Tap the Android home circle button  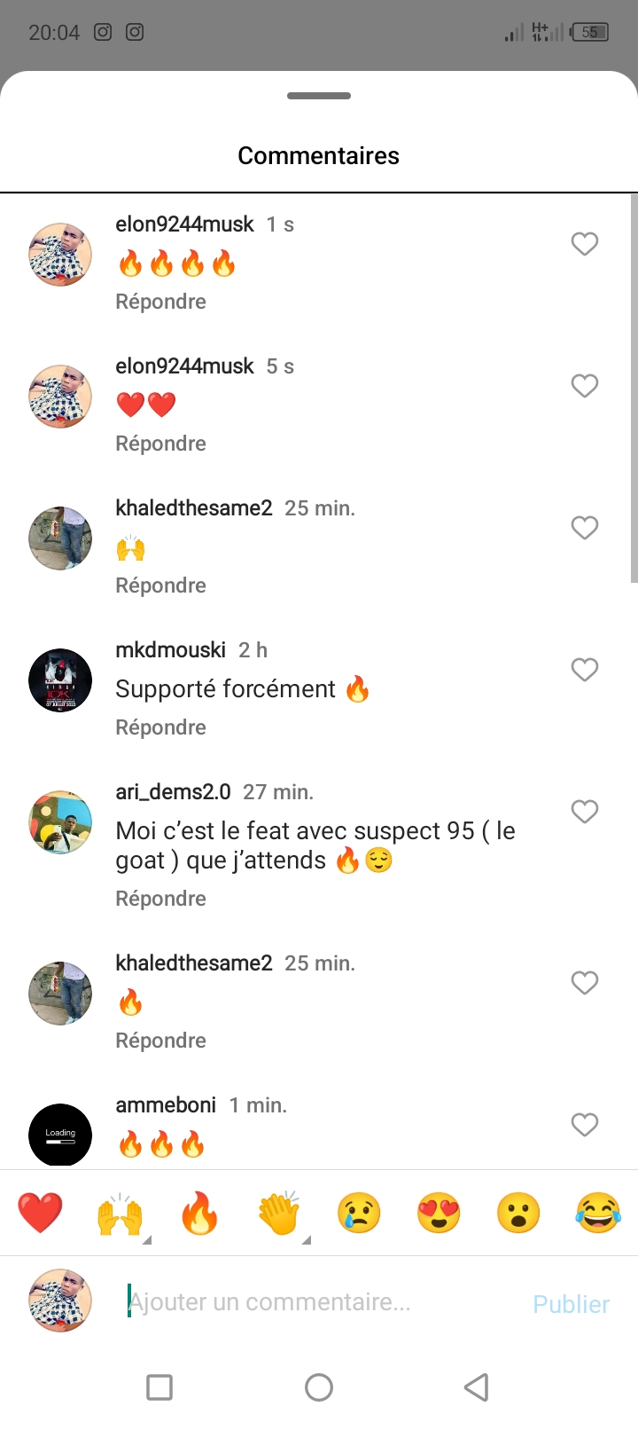pyautogui.click(x=319, y=1387)
